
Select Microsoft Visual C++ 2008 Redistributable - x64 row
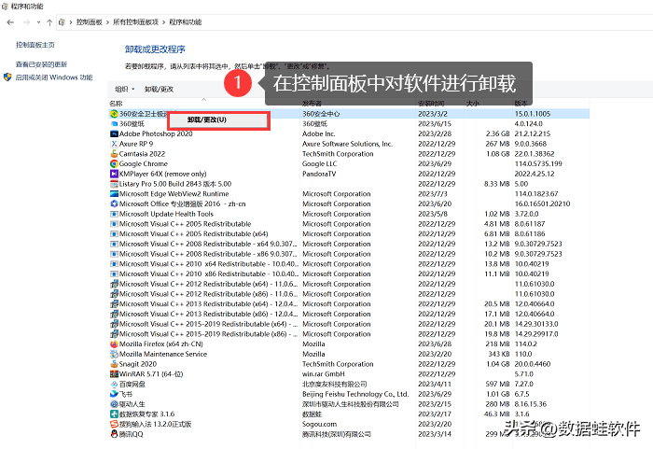click(349, 244)
